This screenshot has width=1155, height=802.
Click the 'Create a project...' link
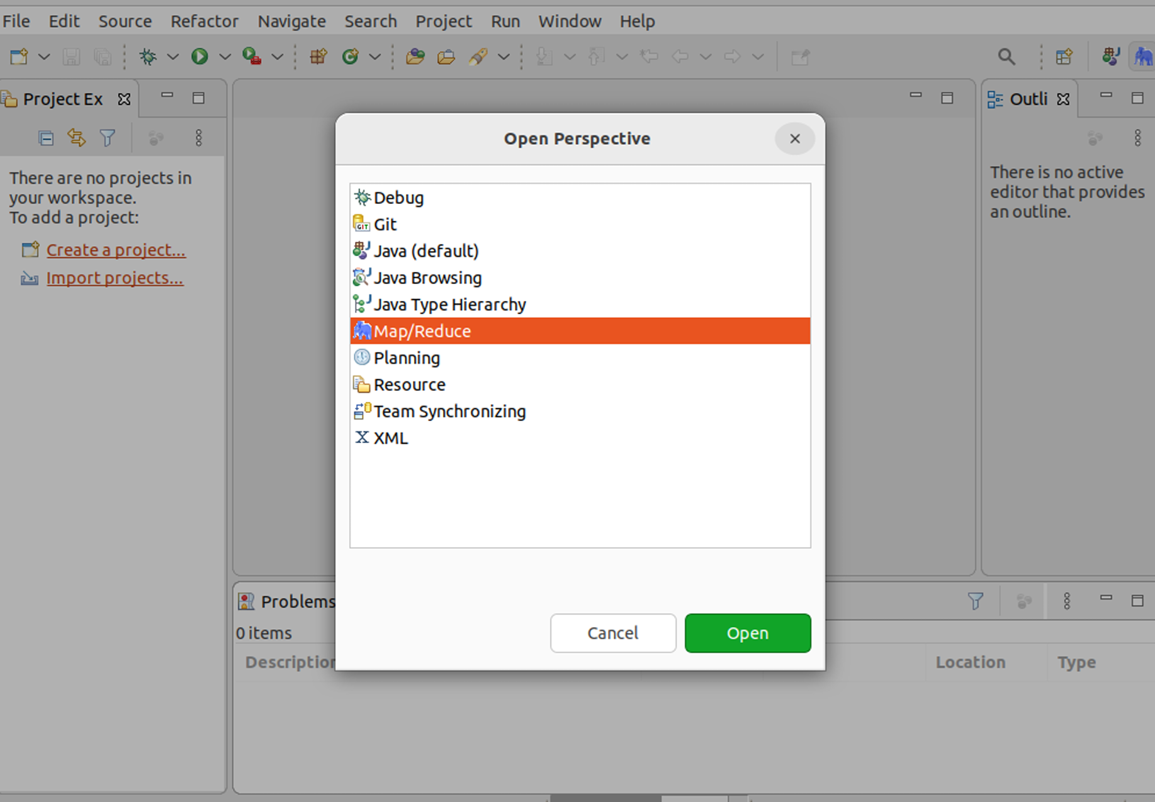pyautogui.click(x=116, y=250)
